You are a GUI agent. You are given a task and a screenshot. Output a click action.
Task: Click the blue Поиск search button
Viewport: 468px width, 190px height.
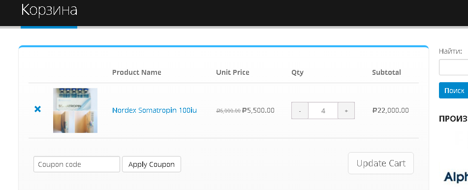coord(454,91)
